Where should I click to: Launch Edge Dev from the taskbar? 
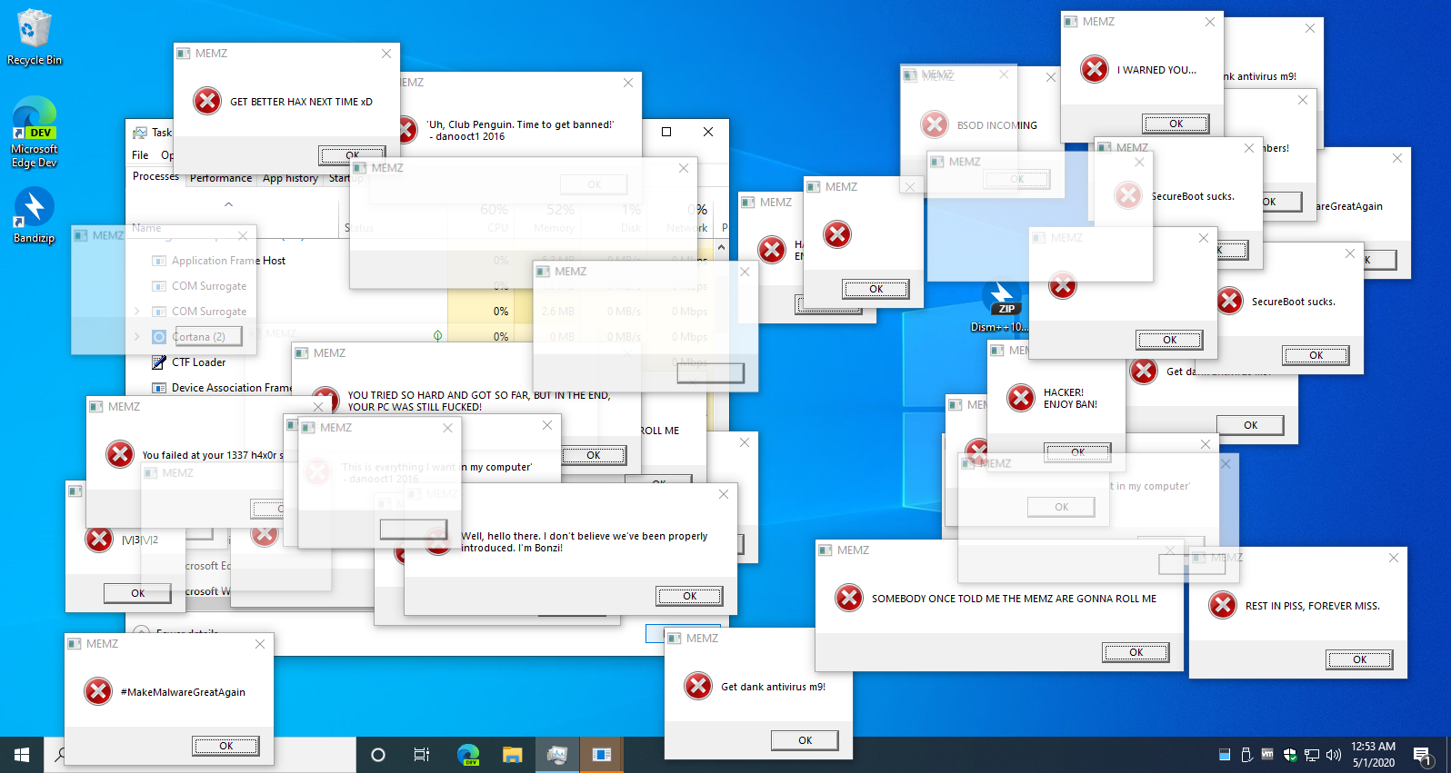(x=468, y=755)
